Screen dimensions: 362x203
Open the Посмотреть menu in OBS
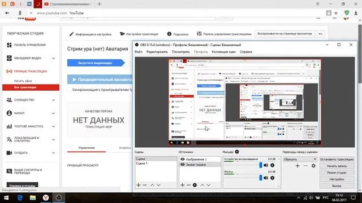point(181,52)
